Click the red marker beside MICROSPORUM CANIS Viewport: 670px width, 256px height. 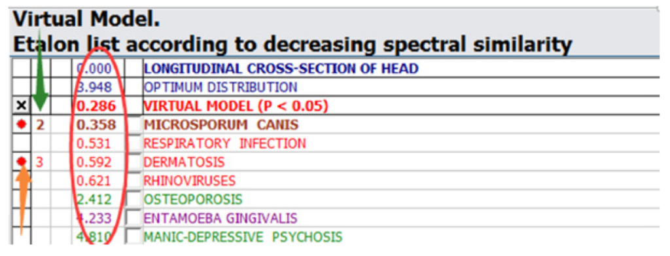coord(22,125)
